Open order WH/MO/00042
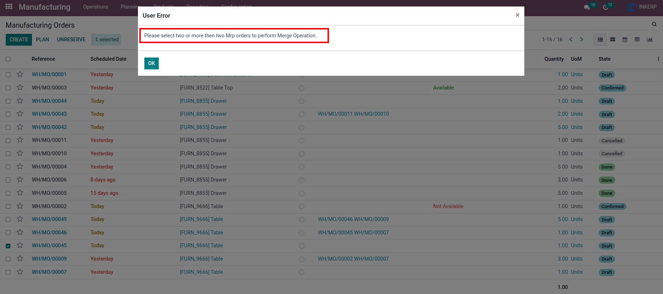 pos(49,127)
